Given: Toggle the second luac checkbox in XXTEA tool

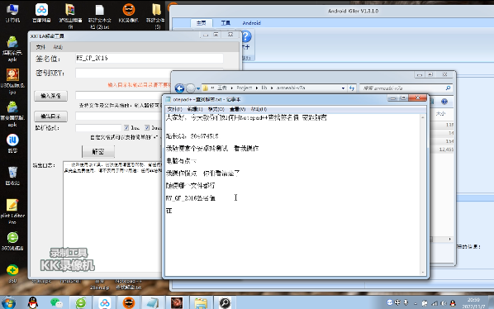Looking at the screenshot, I should tap(147, 127).
